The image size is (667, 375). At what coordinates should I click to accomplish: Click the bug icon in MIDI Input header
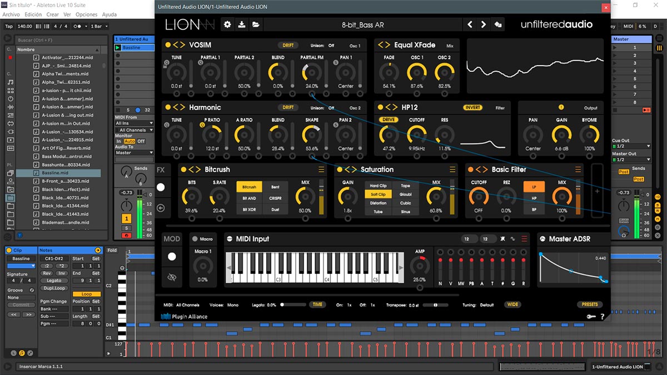click(502, 239)
